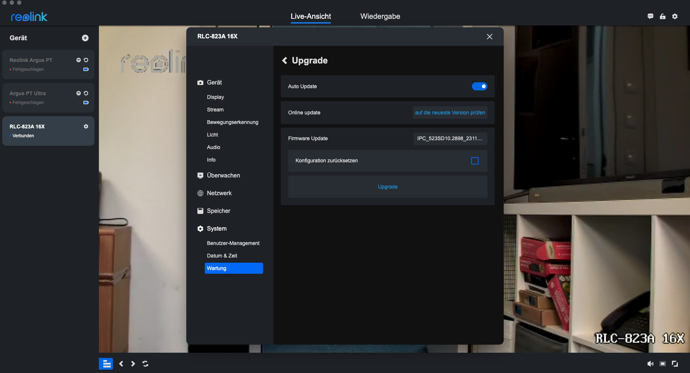Viewport: 690px width, 373px height.
Task: Go to the previous camera page arrow
Action: [x=121, y=364]
